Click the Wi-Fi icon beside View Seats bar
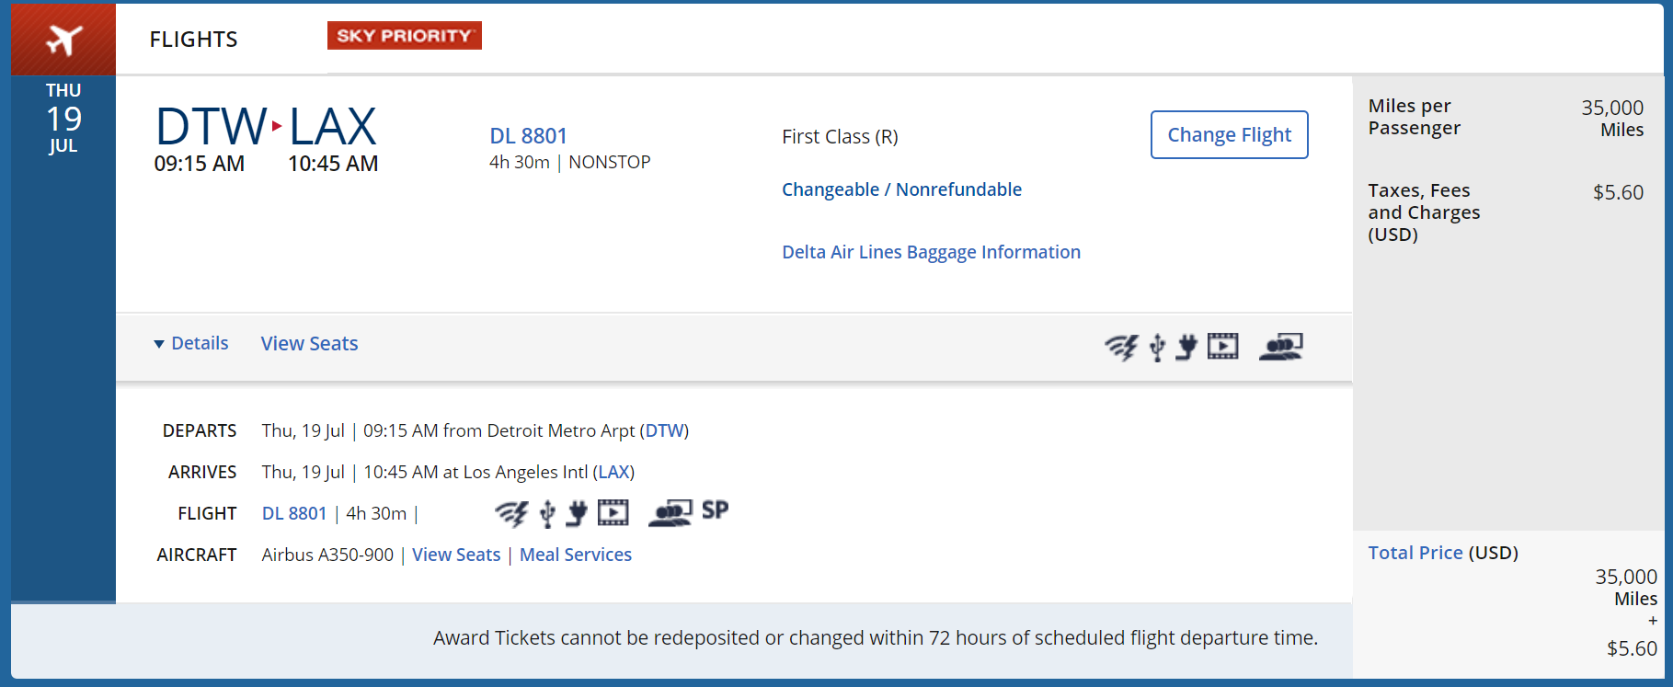 [1121, 347]
